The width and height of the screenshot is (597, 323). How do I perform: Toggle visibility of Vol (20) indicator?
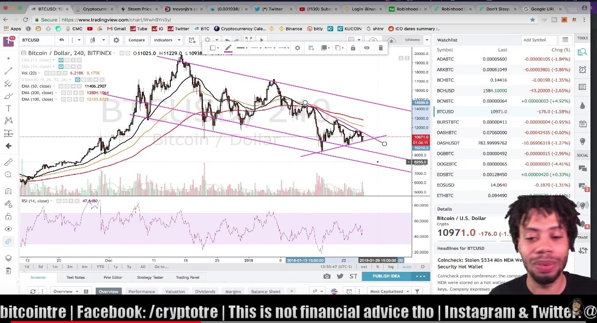47,73
